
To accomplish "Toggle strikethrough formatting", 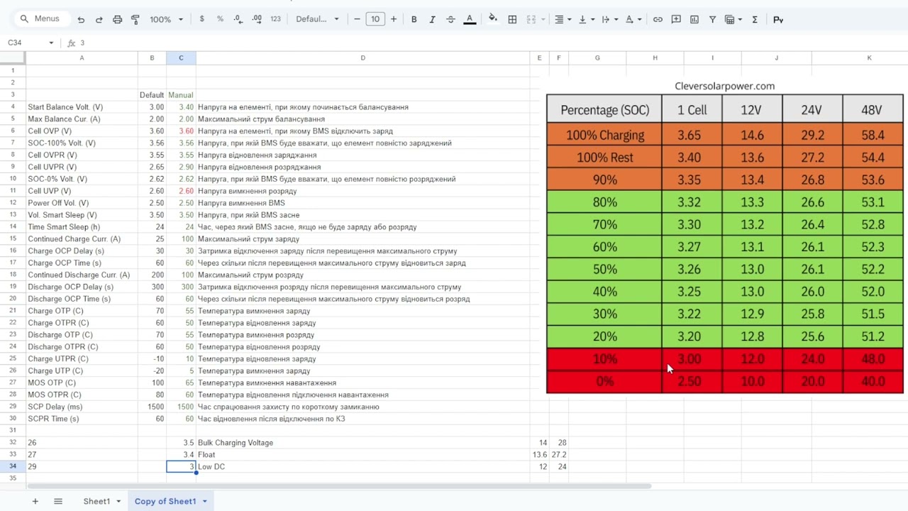I will coord(450,19).
